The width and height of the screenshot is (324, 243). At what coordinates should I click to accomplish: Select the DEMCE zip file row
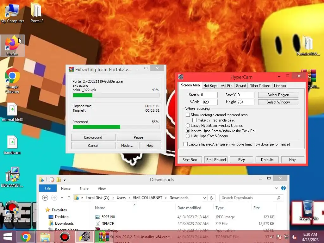(x=185, y=224)
